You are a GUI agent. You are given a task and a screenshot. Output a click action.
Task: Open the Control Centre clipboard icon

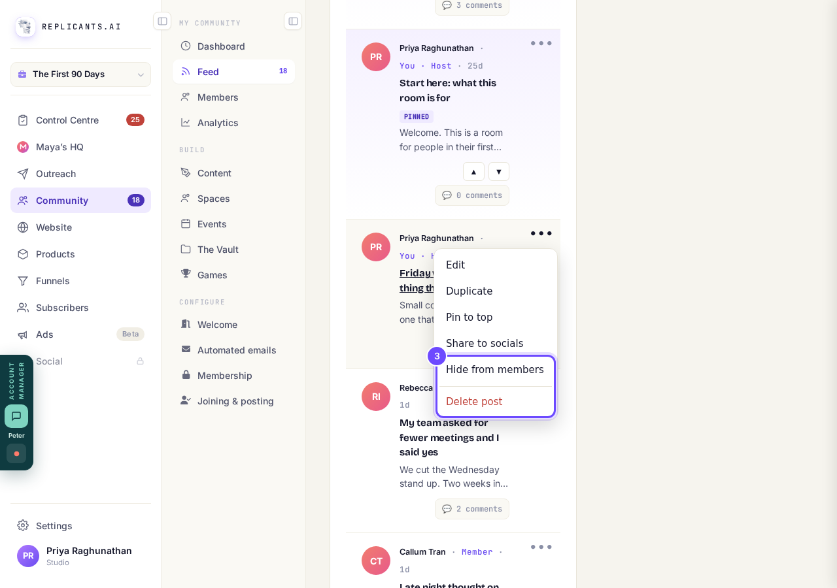[x=23, y=120]
